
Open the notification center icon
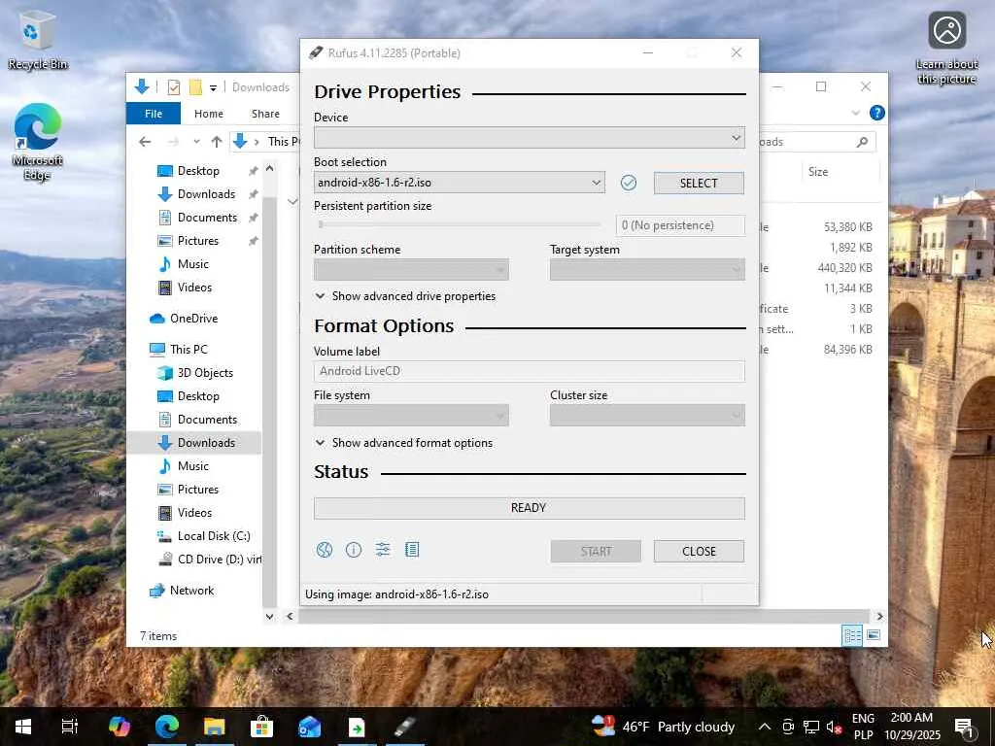964,727
